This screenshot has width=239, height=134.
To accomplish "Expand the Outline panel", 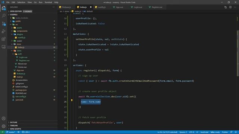I will coord(32,122).
